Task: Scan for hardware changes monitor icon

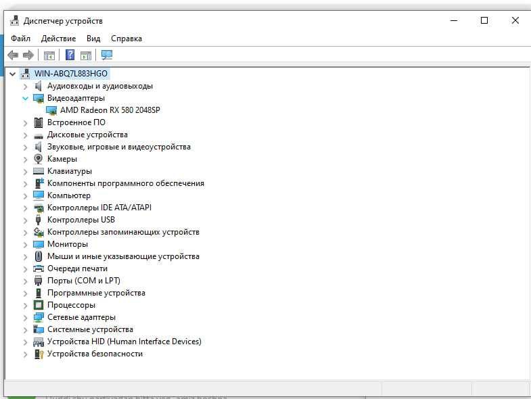Action: 107,55
